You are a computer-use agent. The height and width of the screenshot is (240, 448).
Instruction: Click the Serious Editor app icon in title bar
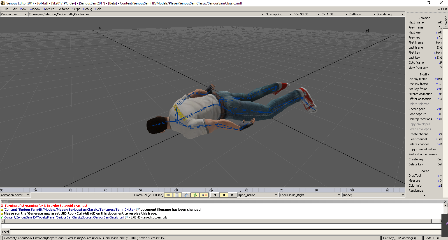point(3,3)
